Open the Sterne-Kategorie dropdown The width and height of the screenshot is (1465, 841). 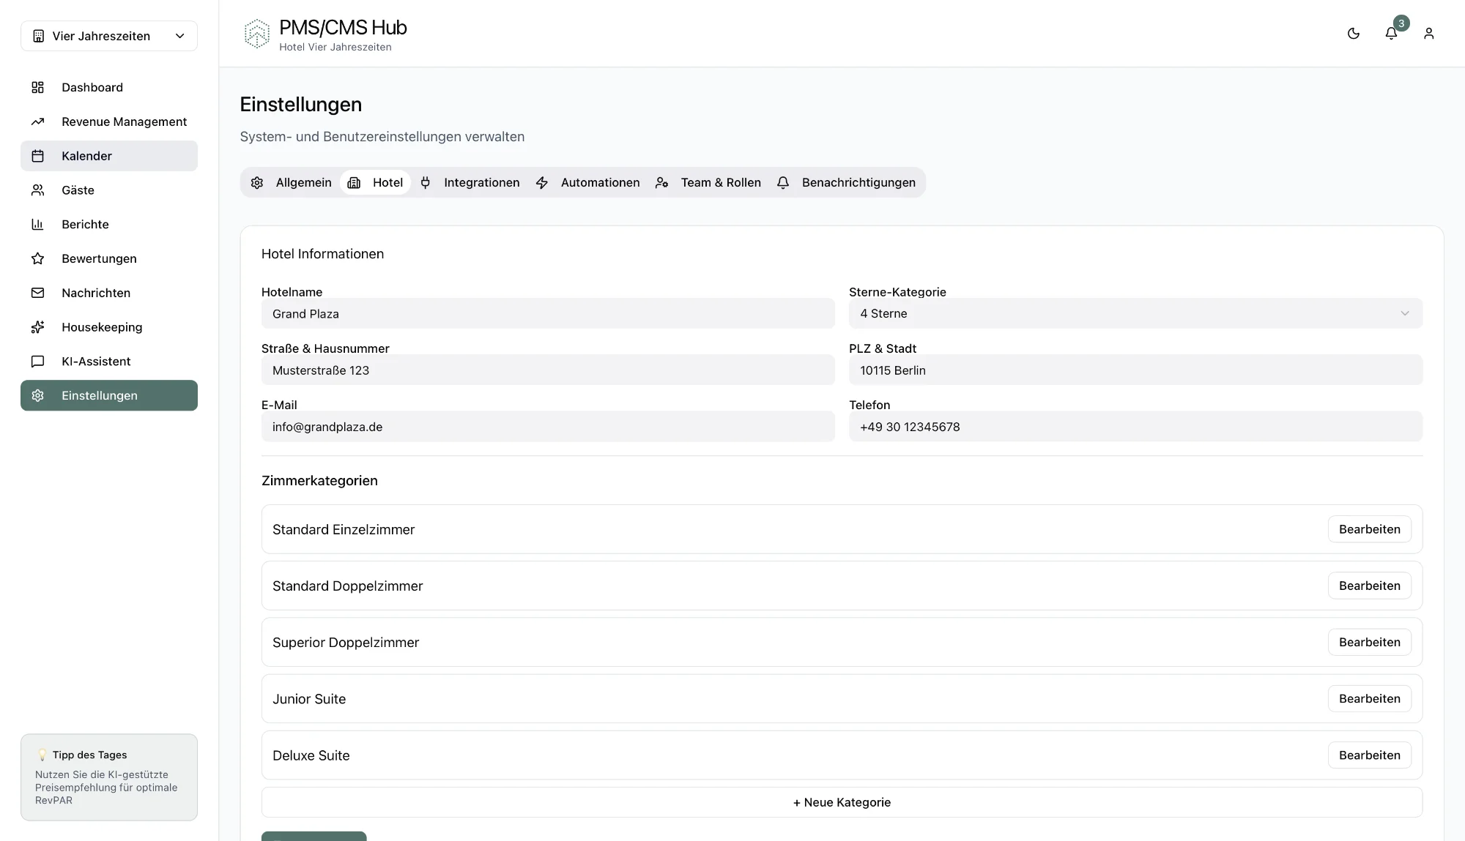[x=1135, y=313]
